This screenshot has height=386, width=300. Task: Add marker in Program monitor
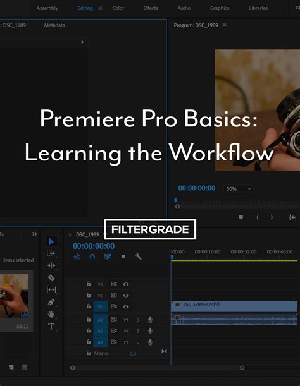241,217
